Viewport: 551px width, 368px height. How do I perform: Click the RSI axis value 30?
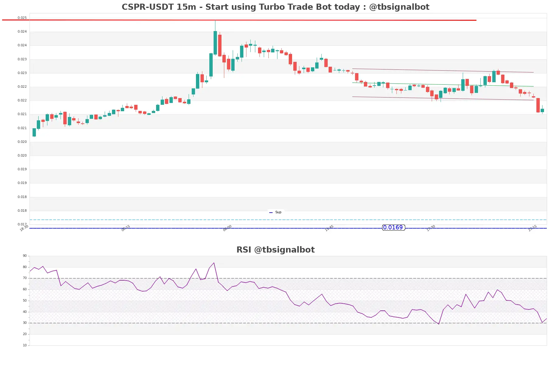(25, 323)
